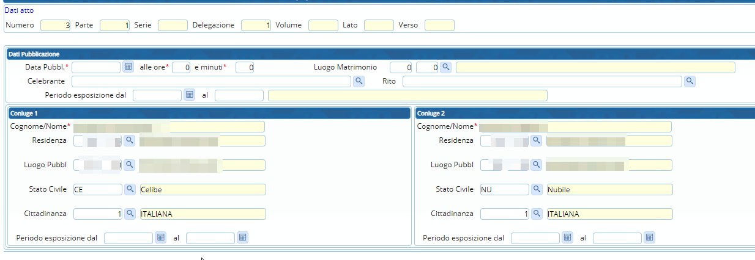Viewport: 755px width, 260px height.
Task: Look up Stato Civile for Coniuge 2
Action: 537,189
